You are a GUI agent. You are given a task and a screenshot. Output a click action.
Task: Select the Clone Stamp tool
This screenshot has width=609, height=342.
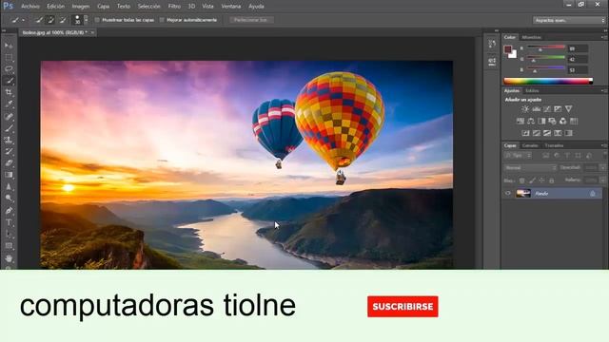tap(9, 140)
